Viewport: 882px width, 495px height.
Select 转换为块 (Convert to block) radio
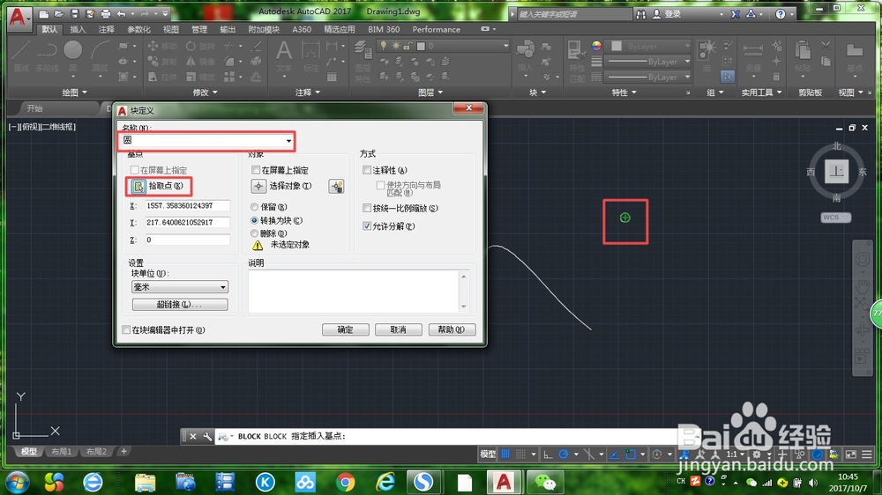[x=254, y=220]
